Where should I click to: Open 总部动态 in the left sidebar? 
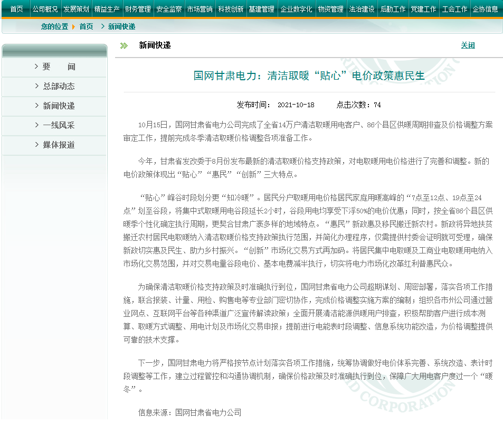pyautogui.click(x=59, y=86)
